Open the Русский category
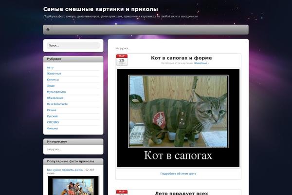This screenshot has height=195, width=292. pos(53,116)
